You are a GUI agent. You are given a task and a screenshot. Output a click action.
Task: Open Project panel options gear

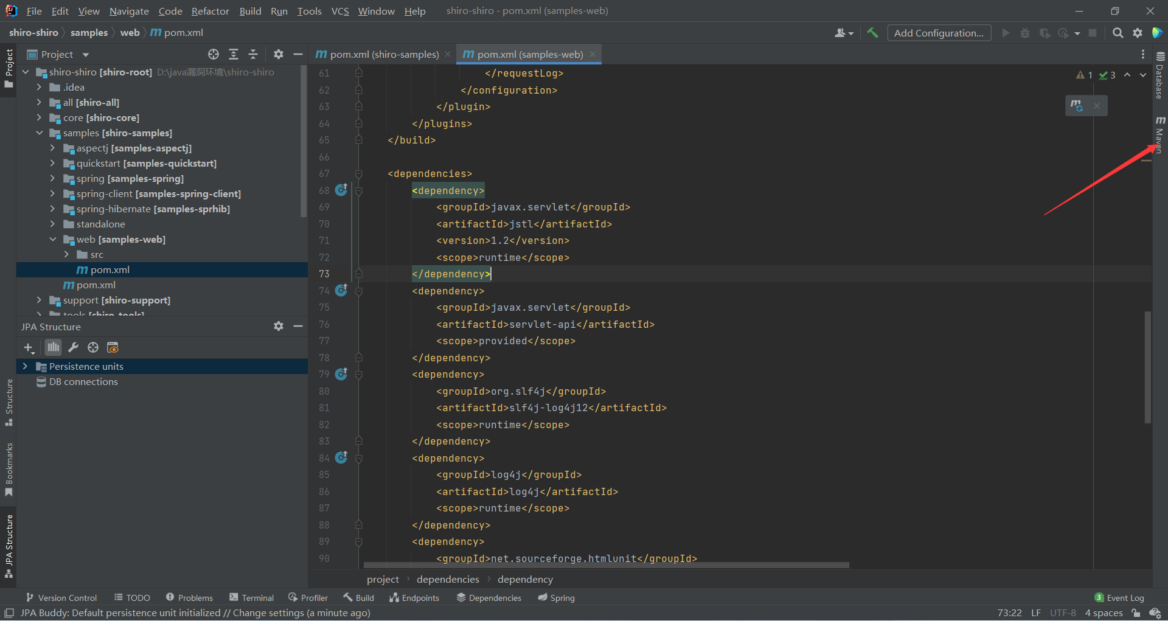[x=279, y=54]
